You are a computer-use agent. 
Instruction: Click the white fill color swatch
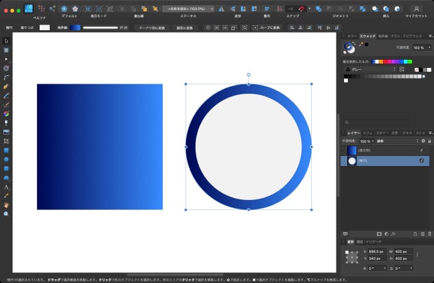coord(45,28)
